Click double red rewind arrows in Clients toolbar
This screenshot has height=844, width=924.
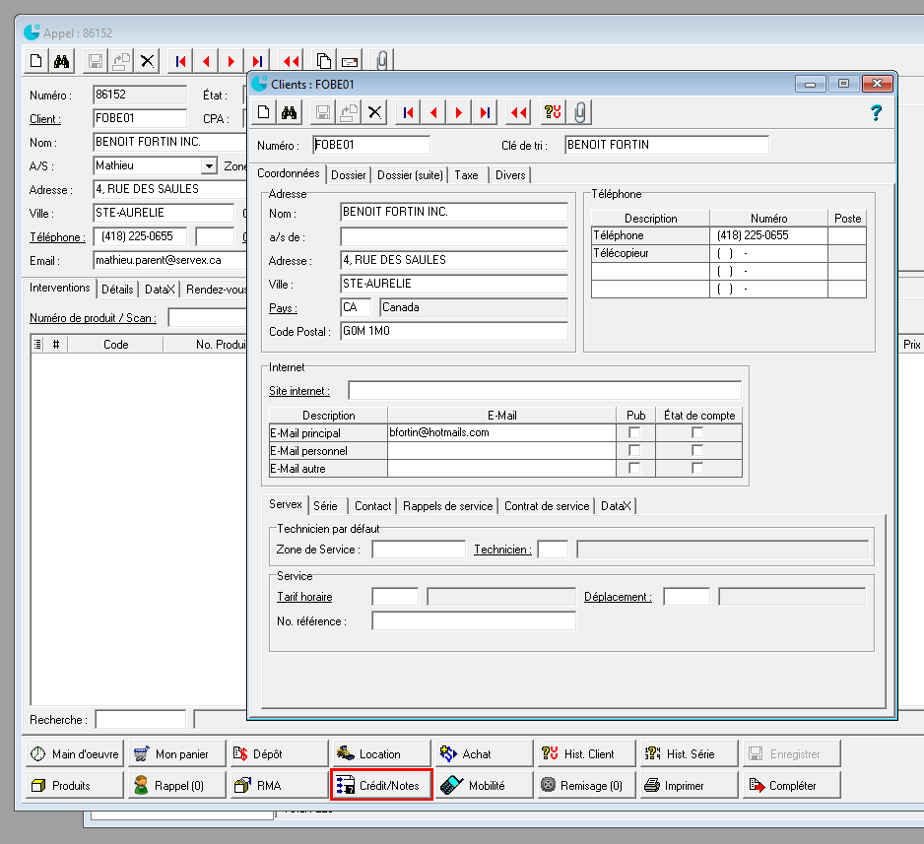pyautogui.click(x=518, y=112)
